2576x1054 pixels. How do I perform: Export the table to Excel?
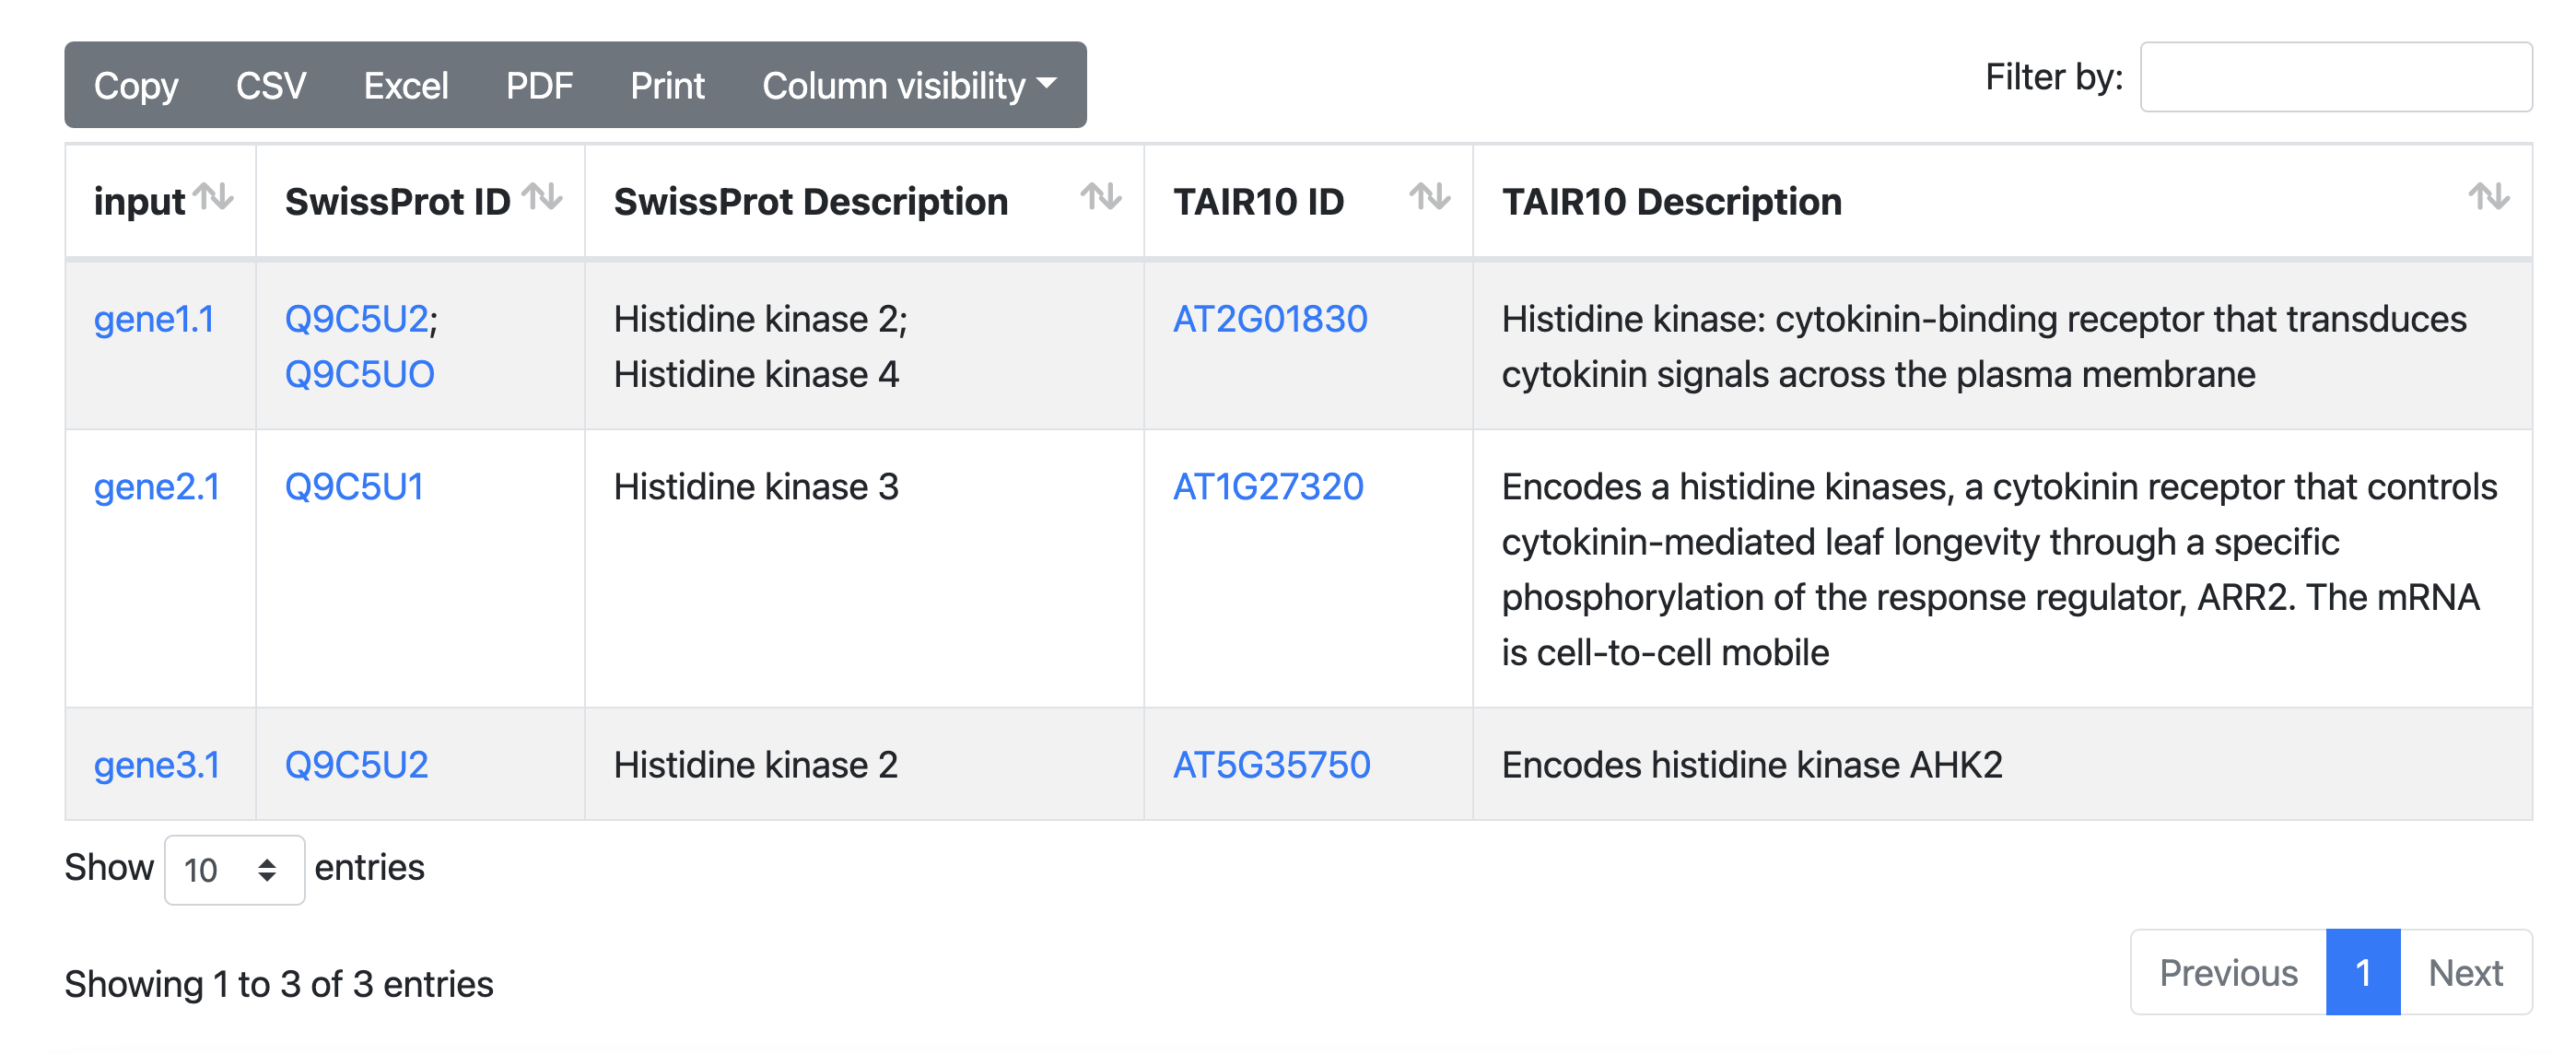[405, 86]
